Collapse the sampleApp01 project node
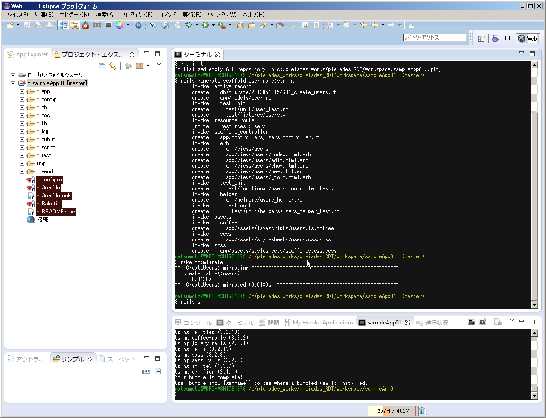The width and height of the screenshot is (546, 418). coord(13,83)
